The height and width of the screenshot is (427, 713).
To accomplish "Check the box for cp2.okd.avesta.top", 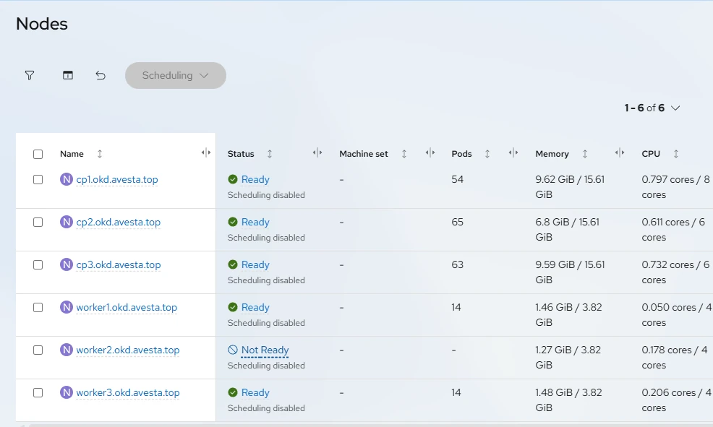I will click(x=38, y=222).
